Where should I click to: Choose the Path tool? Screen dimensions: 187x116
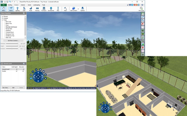pos(24,9)
